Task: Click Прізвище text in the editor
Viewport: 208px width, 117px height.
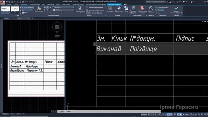Action: tap(143, 49)
